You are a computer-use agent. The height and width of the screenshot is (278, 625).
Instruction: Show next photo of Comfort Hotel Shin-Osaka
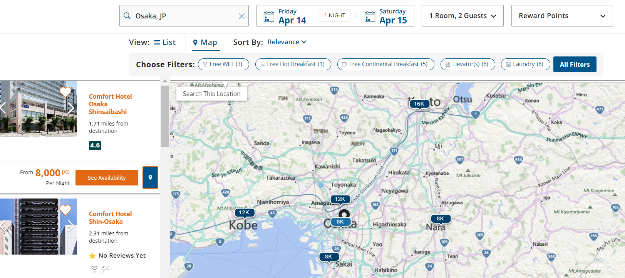(x=71, y=226)
